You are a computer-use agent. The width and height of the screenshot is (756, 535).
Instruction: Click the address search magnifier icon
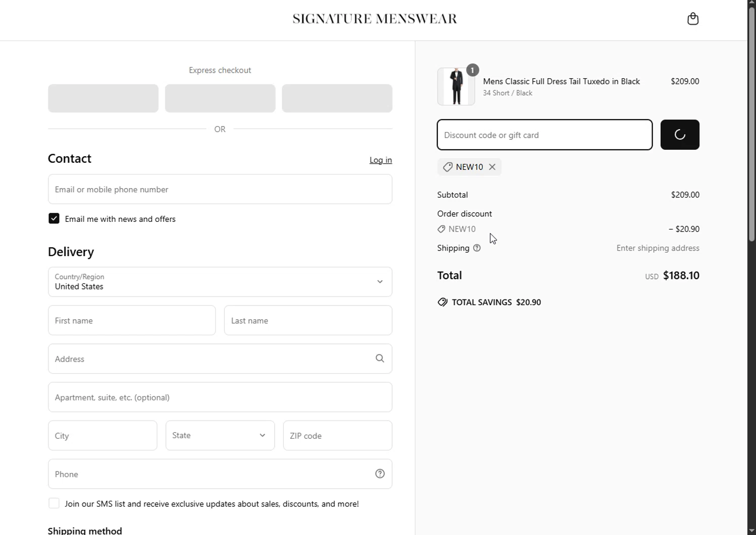point(380,359)
